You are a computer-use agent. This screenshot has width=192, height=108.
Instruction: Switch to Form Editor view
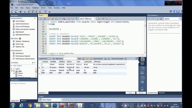[x=142, y=70]
